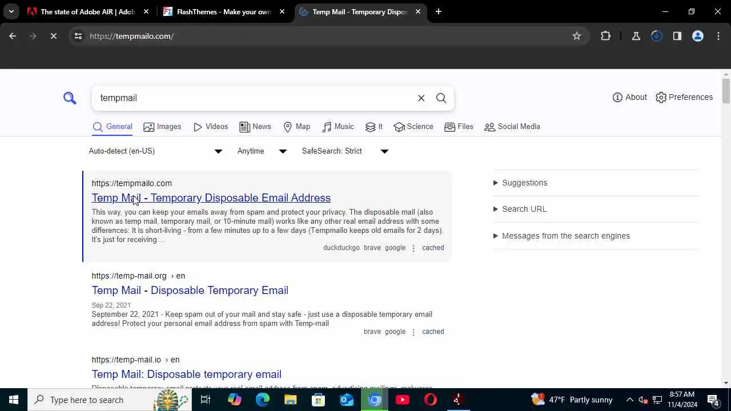Toggle the browser side panel
This screenshot has width=731, height=411.
[677, 36]
